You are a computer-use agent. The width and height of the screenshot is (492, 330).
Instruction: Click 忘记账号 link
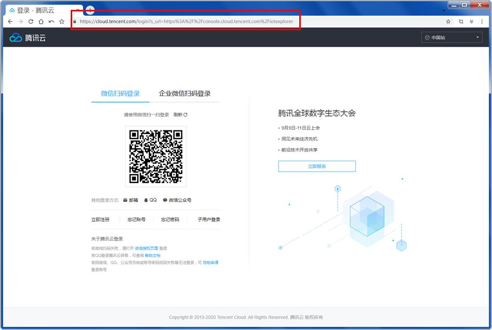pyautogui.click(x=137, y=219)
